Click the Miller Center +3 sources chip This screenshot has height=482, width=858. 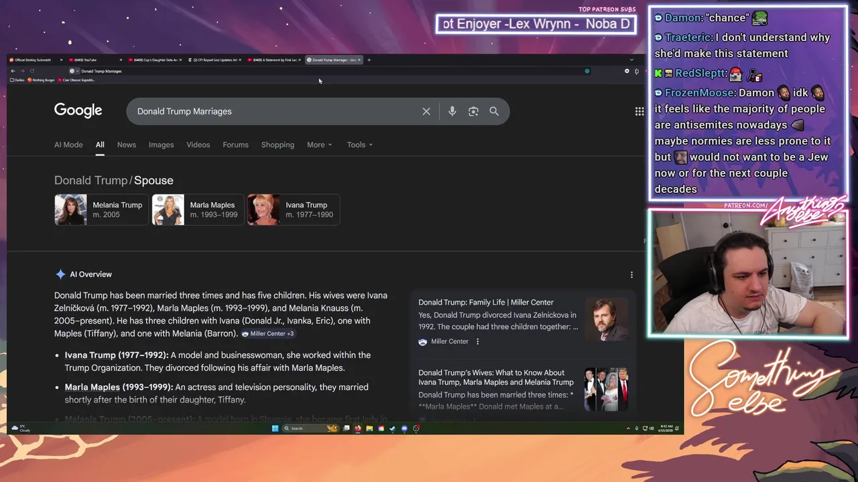pos(267,333)
